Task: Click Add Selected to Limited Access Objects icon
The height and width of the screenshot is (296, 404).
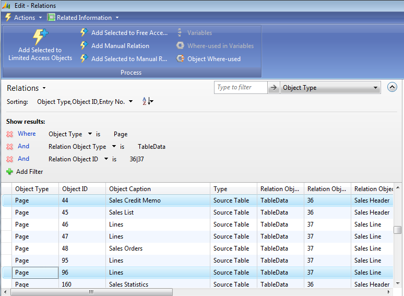Action: pos(40,37)
